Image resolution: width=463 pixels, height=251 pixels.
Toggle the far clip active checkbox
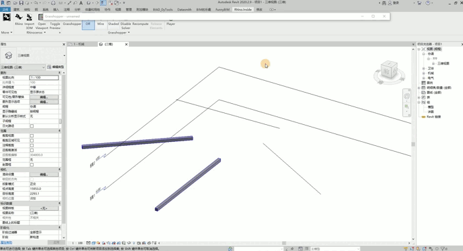click(32, 150)
